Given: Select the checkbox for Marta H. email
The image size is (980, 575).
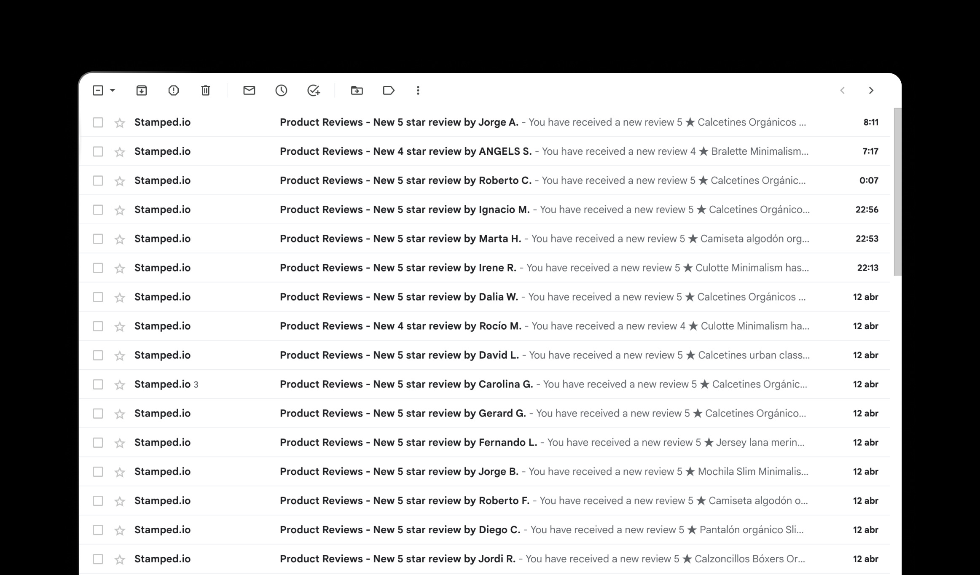Looking at the screenshot, I should (x=98, y=239).
